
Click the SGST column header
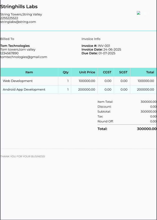(123, 72)
